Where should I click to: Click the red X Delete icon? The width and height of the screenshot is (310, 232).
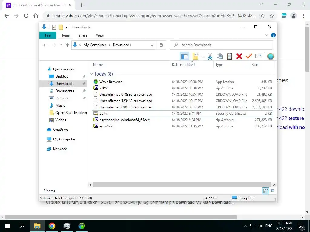239,56
